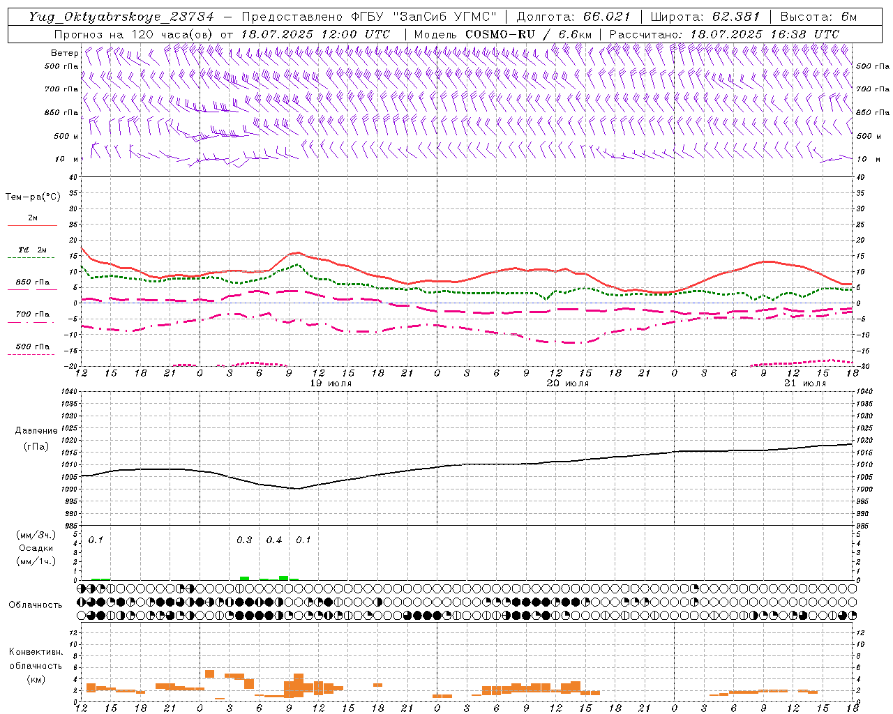Click the "700 гПа" temperature legend entry
The image size is (893, 714).
tap(33, 314)
